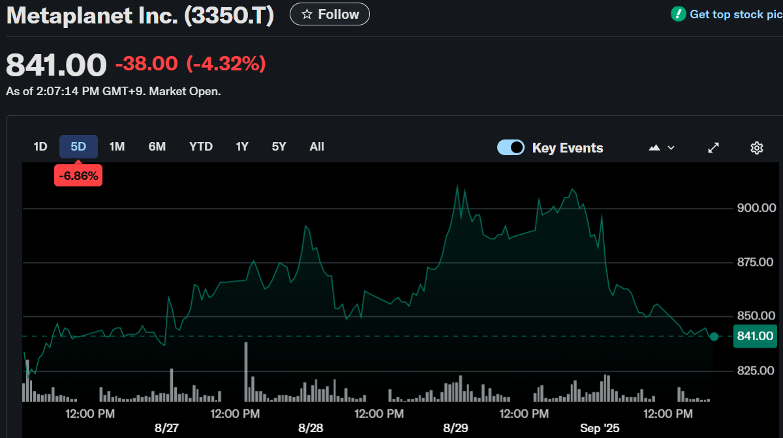Viewport: 783px width, 438px height.
Task: Expand chart to full screen
Action: click(714, 148)
